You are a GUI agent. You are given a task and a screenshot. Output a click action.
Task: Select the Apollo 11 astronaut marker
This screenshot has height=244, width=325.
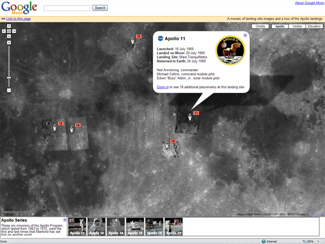pos(190,117)
